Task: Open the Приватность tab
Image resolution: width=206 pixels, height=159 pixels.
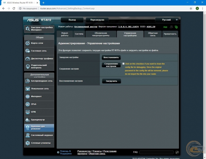Action: [170, 34]
